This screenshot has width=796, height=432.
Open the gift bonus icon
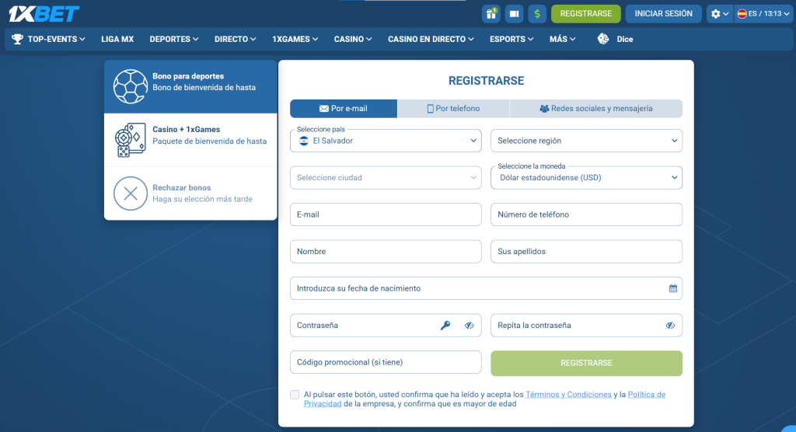(x=491, y=14)
